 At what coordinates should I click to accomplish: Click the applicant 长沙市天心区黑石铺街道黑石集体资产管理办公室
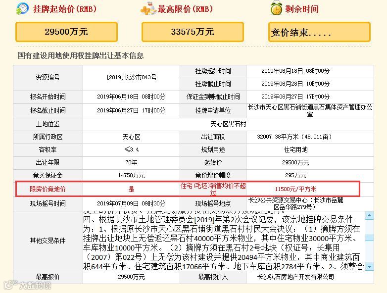pos(310,110)
